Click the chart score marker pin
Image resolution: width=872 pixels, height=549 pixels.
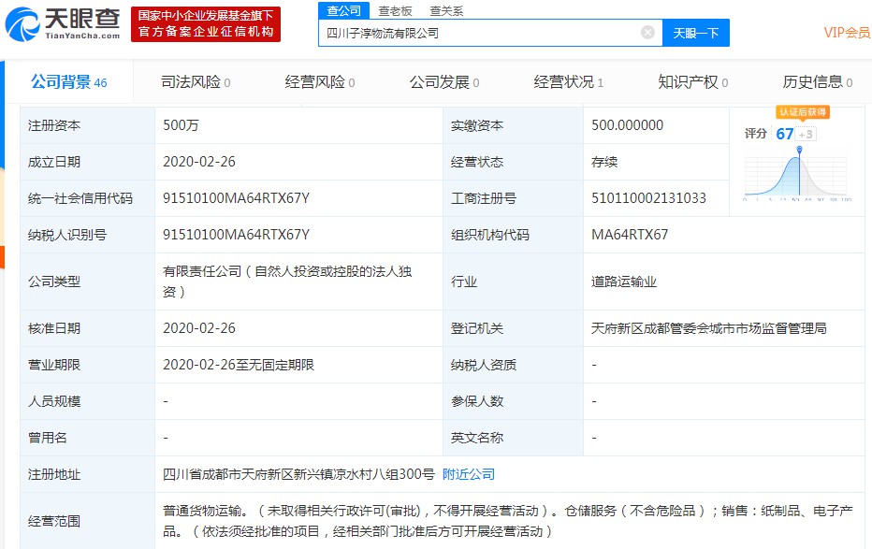(x=799, y=150)
